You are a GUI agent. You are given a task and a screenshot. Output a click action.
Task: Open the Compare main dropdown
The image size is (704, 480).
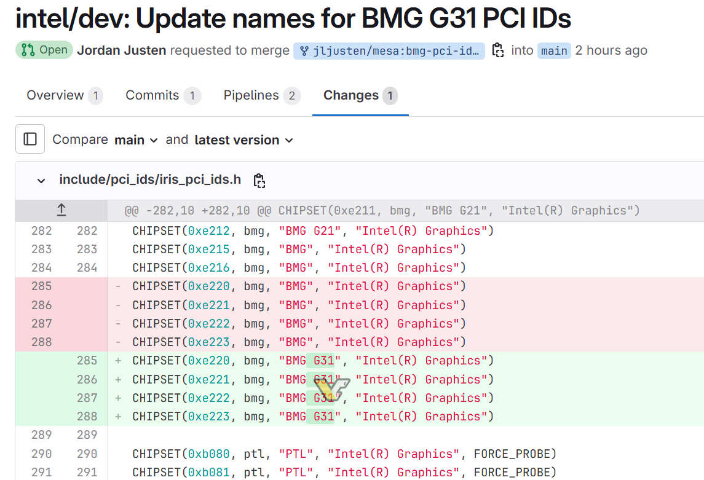[135, 140]
